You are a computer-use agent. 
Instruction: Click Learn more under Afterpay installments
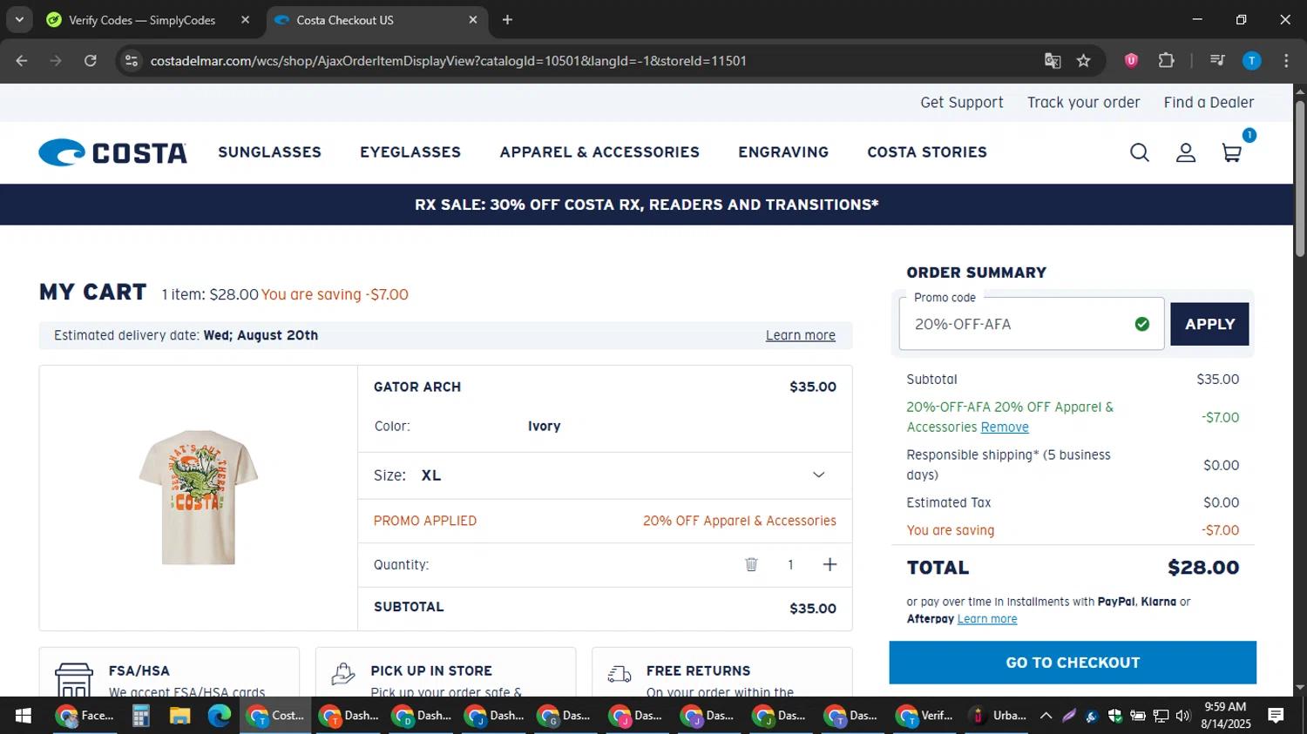[987, 619]
